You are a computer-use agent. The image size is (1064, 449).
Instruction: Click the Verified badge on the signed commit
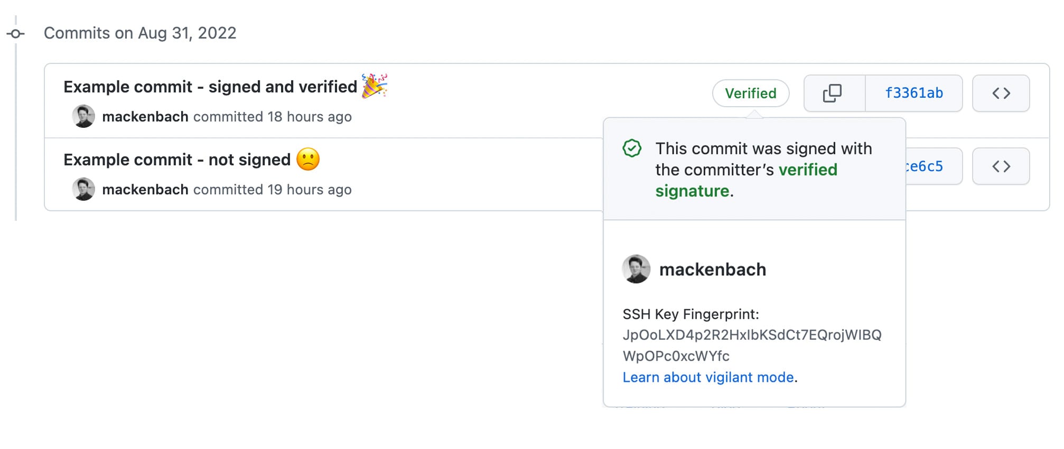pyautogui.click(x=751, y=93)
